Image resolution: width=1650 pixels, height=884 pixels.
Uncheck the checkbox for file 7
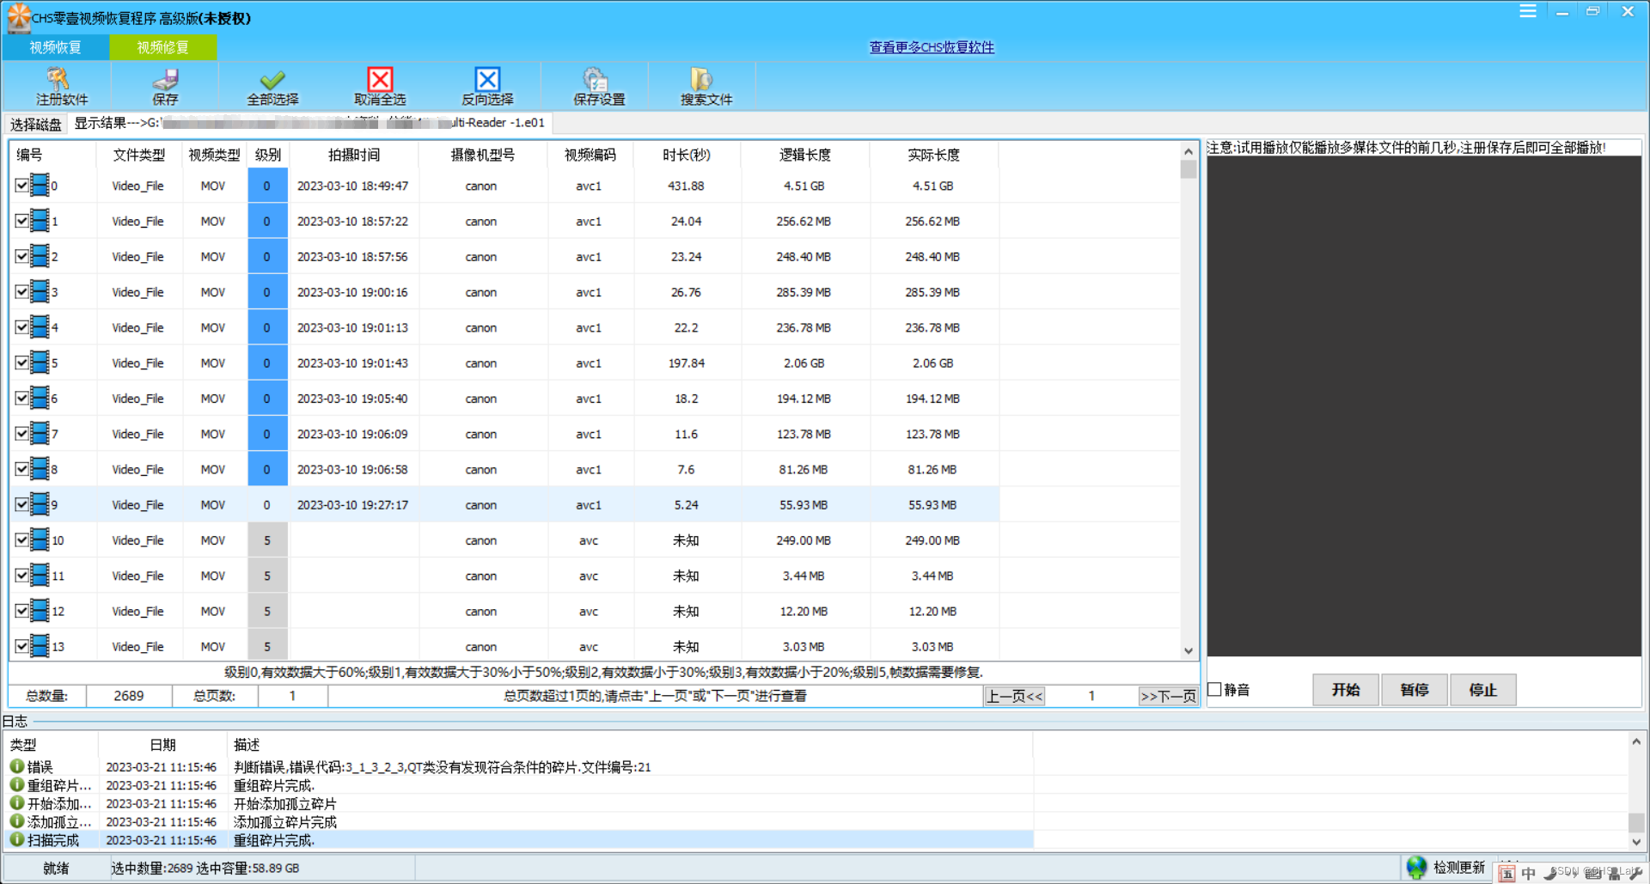[22, 434]
